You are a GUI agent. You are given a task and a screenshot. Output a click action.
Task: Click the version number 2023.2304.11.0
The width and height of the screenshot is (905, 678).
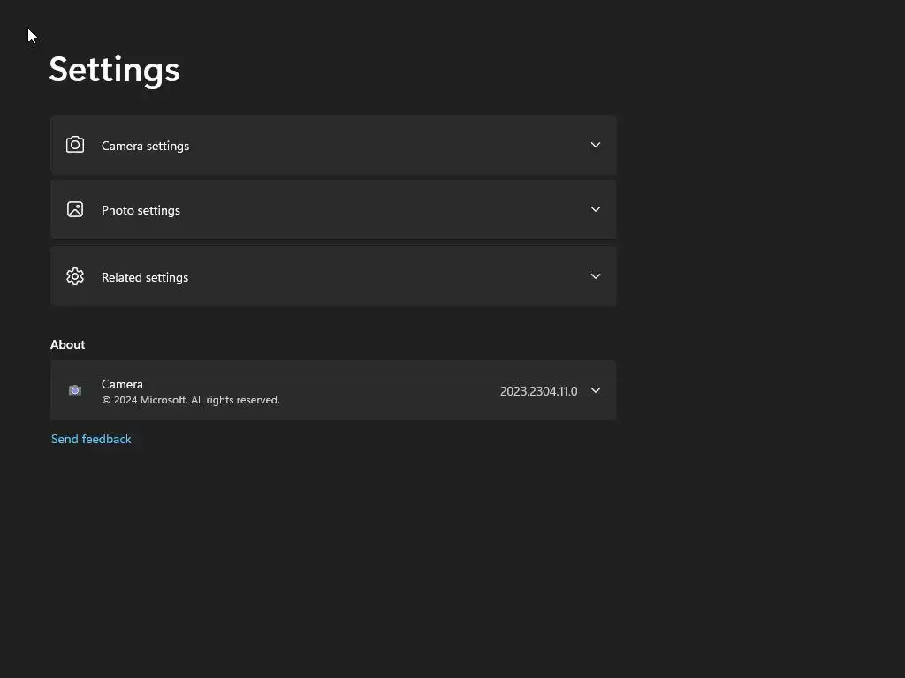(x=538, y=391)
